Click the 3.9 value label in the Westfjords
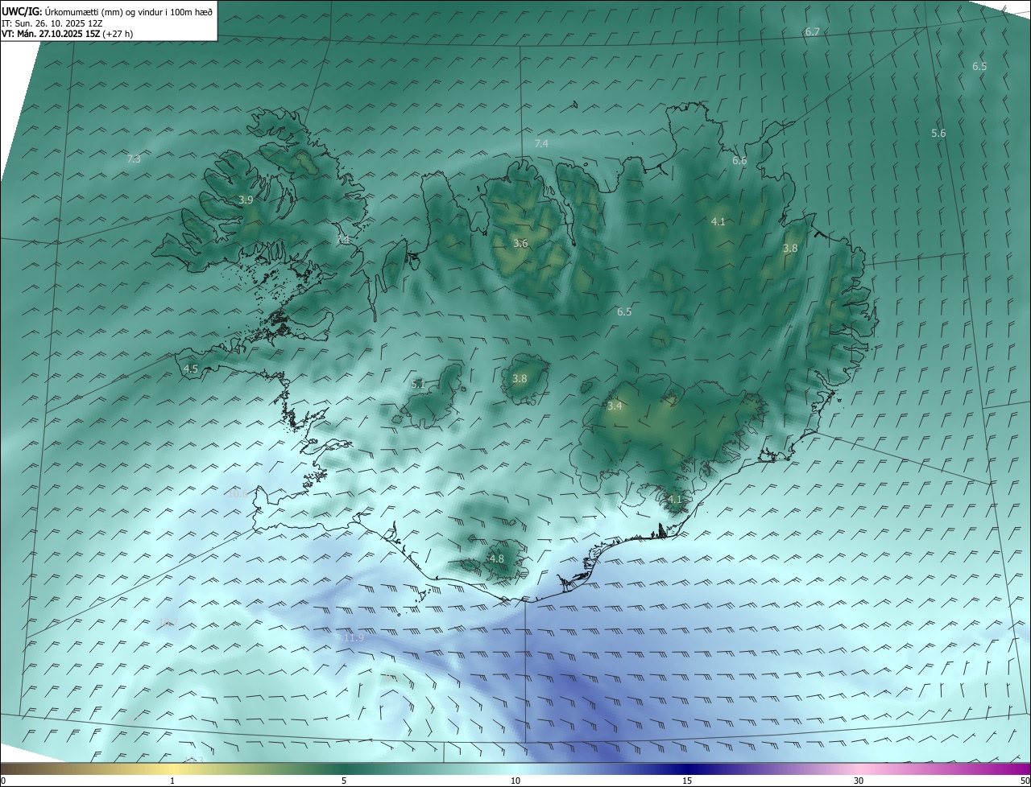The image size is (1031, 787). tap(246, 200)
